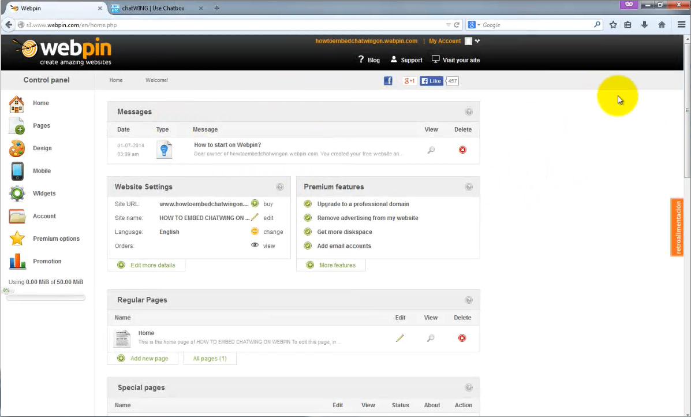This screenshot has width=691, height=417.
Task: Expand the My Account dropdown arrow
Action: (x=477, y=41)
